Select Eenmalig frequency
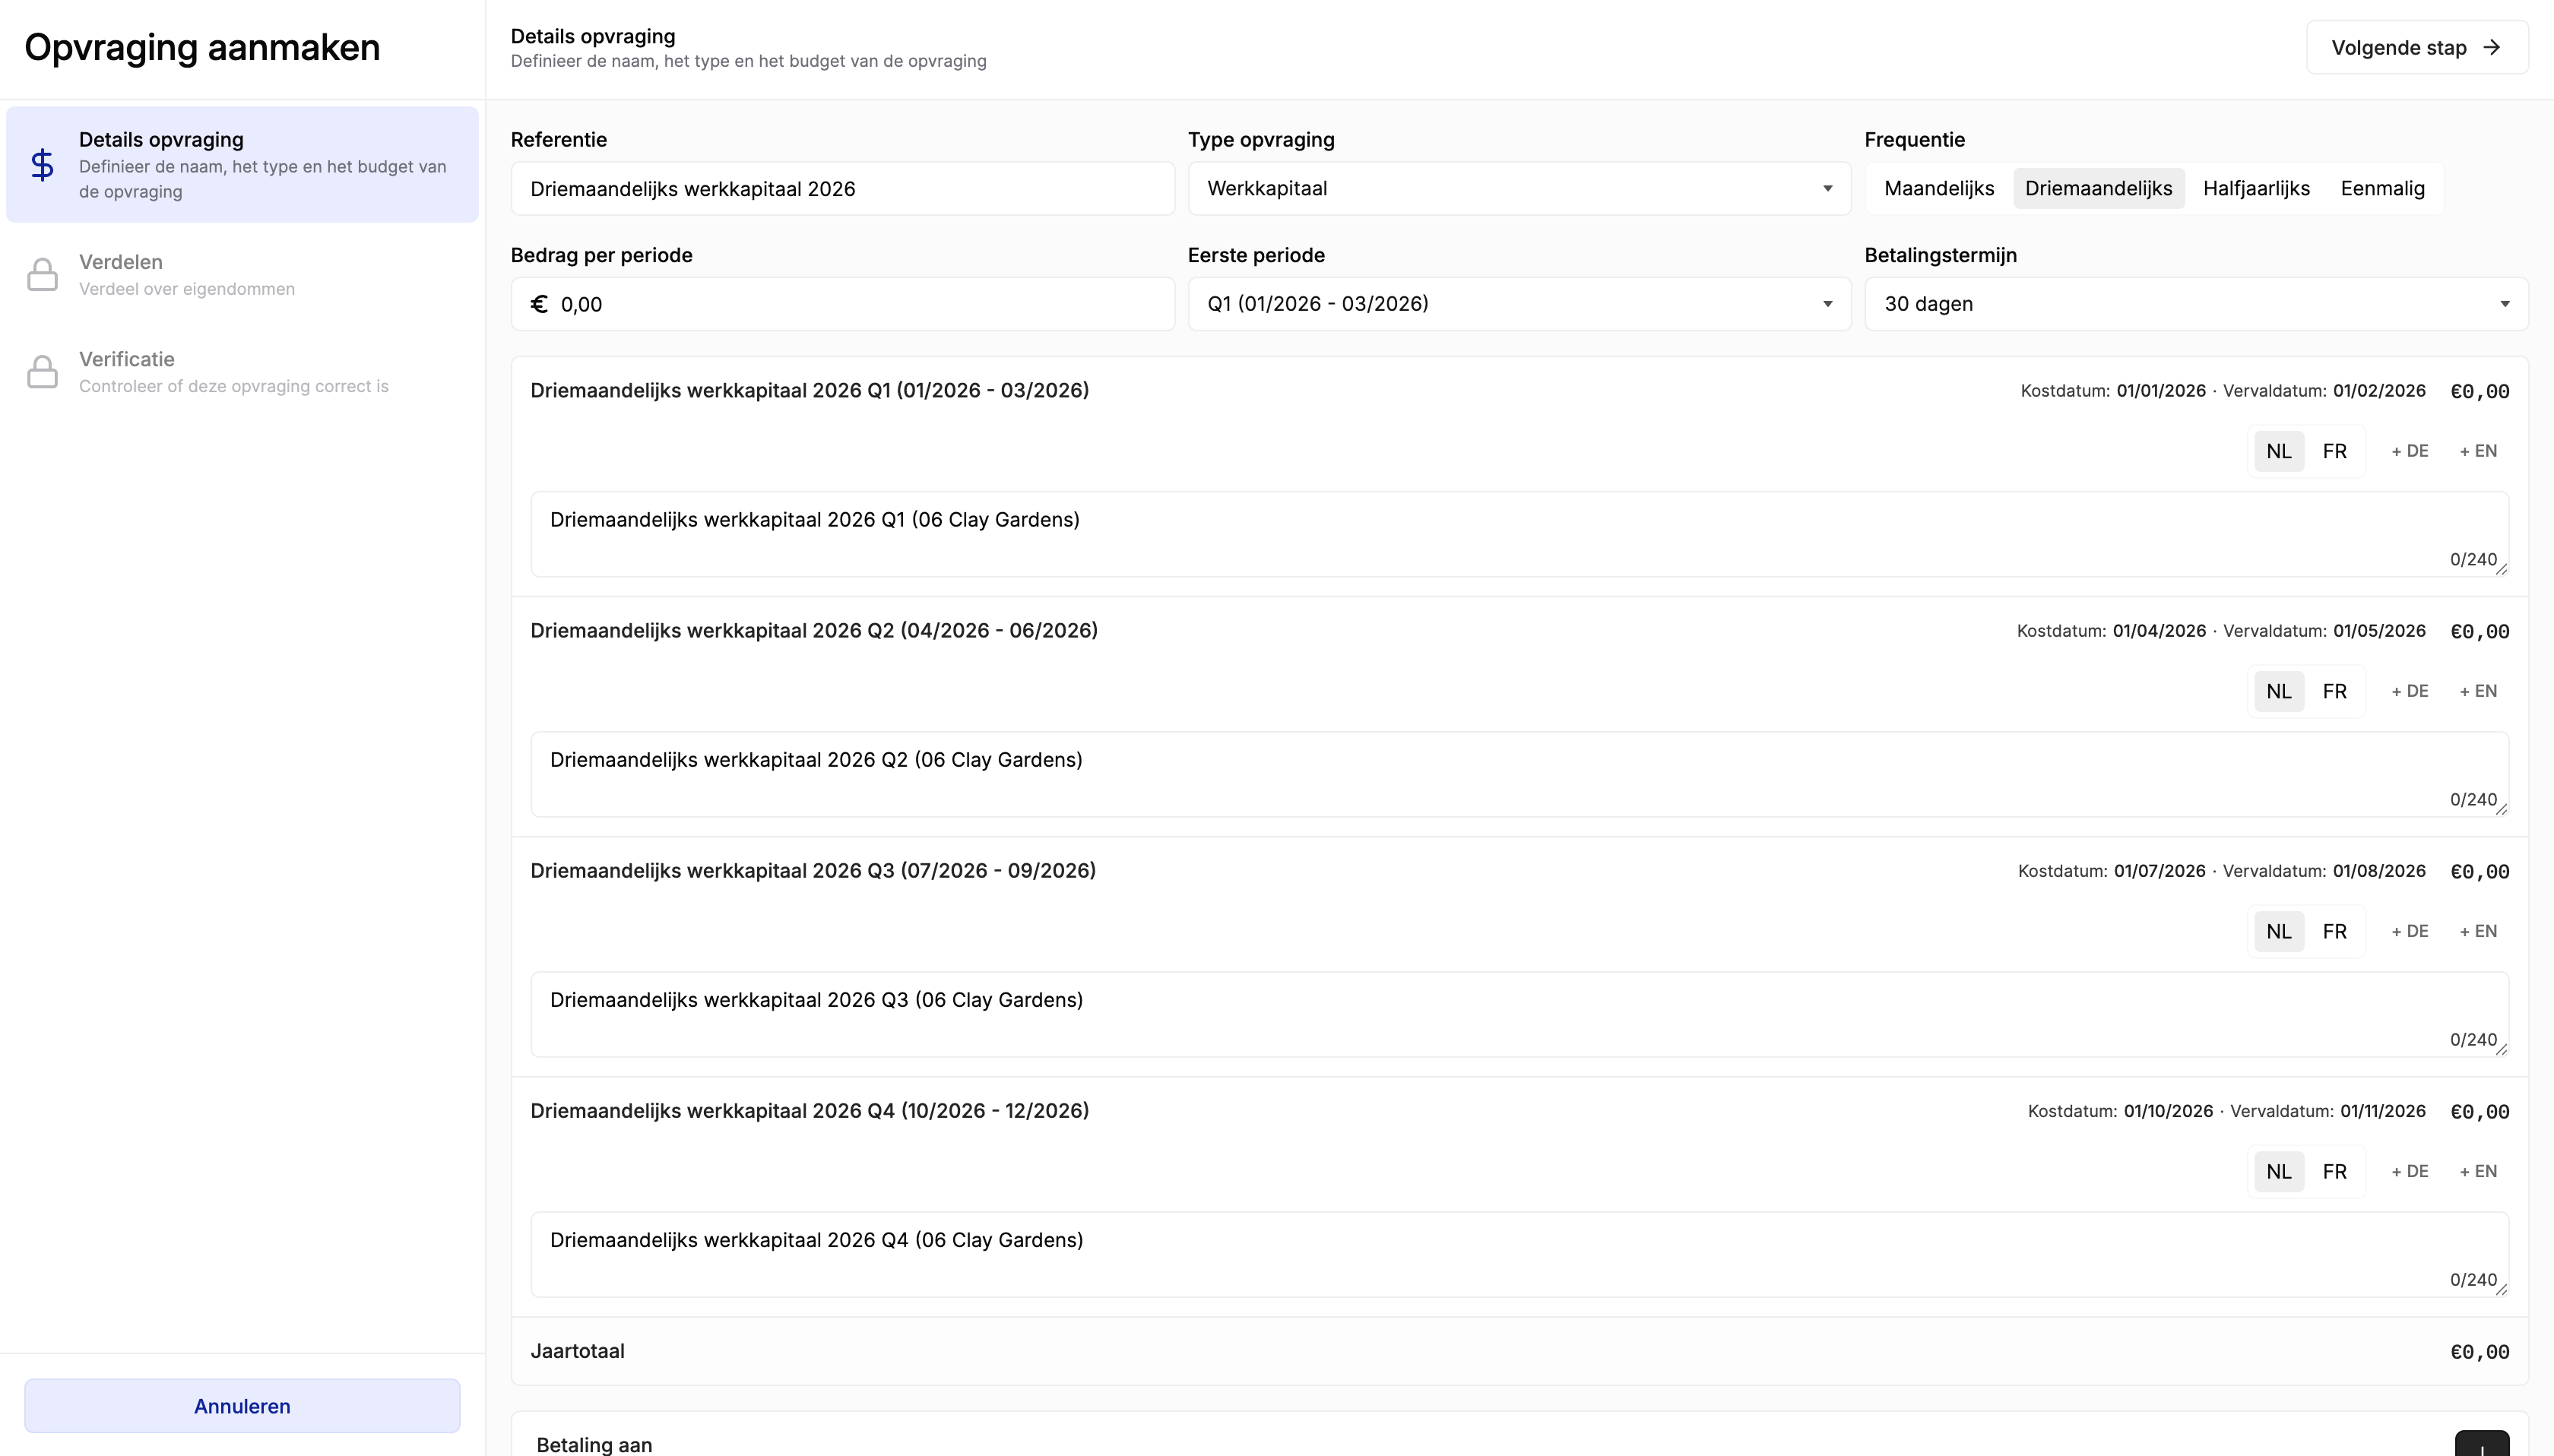This screenshot has width=2554, height=1456. 2382,189
